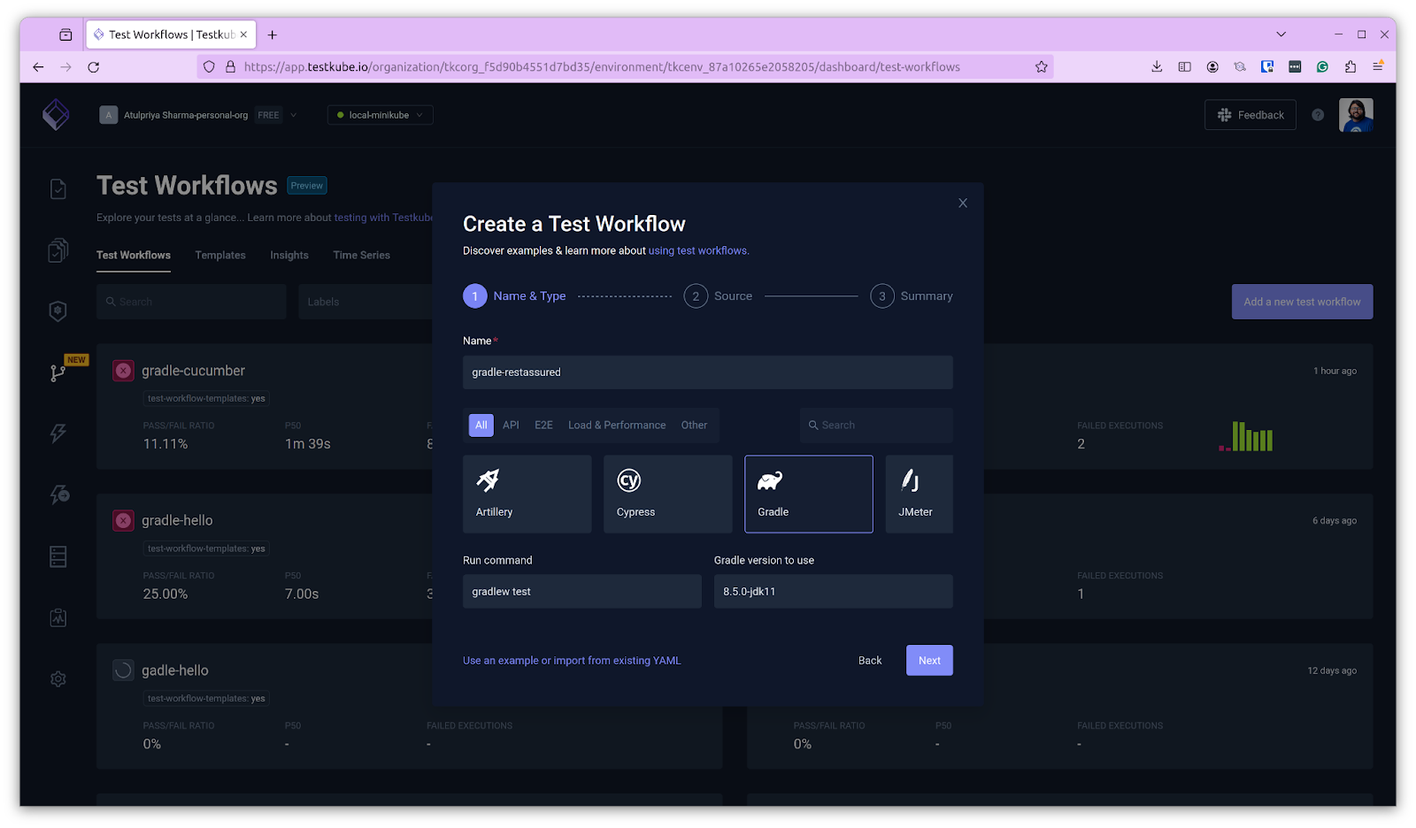This screenshot has height=828, width=1416.
Task: Open Use an example or import YAML link
Action: (x=572, y=661)
